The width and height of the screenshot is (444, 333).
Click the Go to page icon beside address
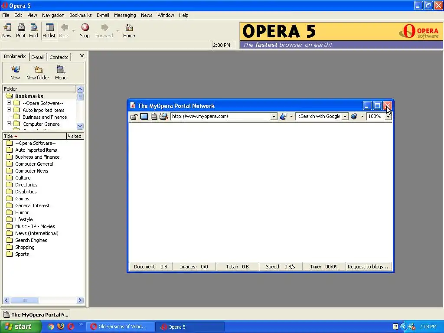coord(283,116)
